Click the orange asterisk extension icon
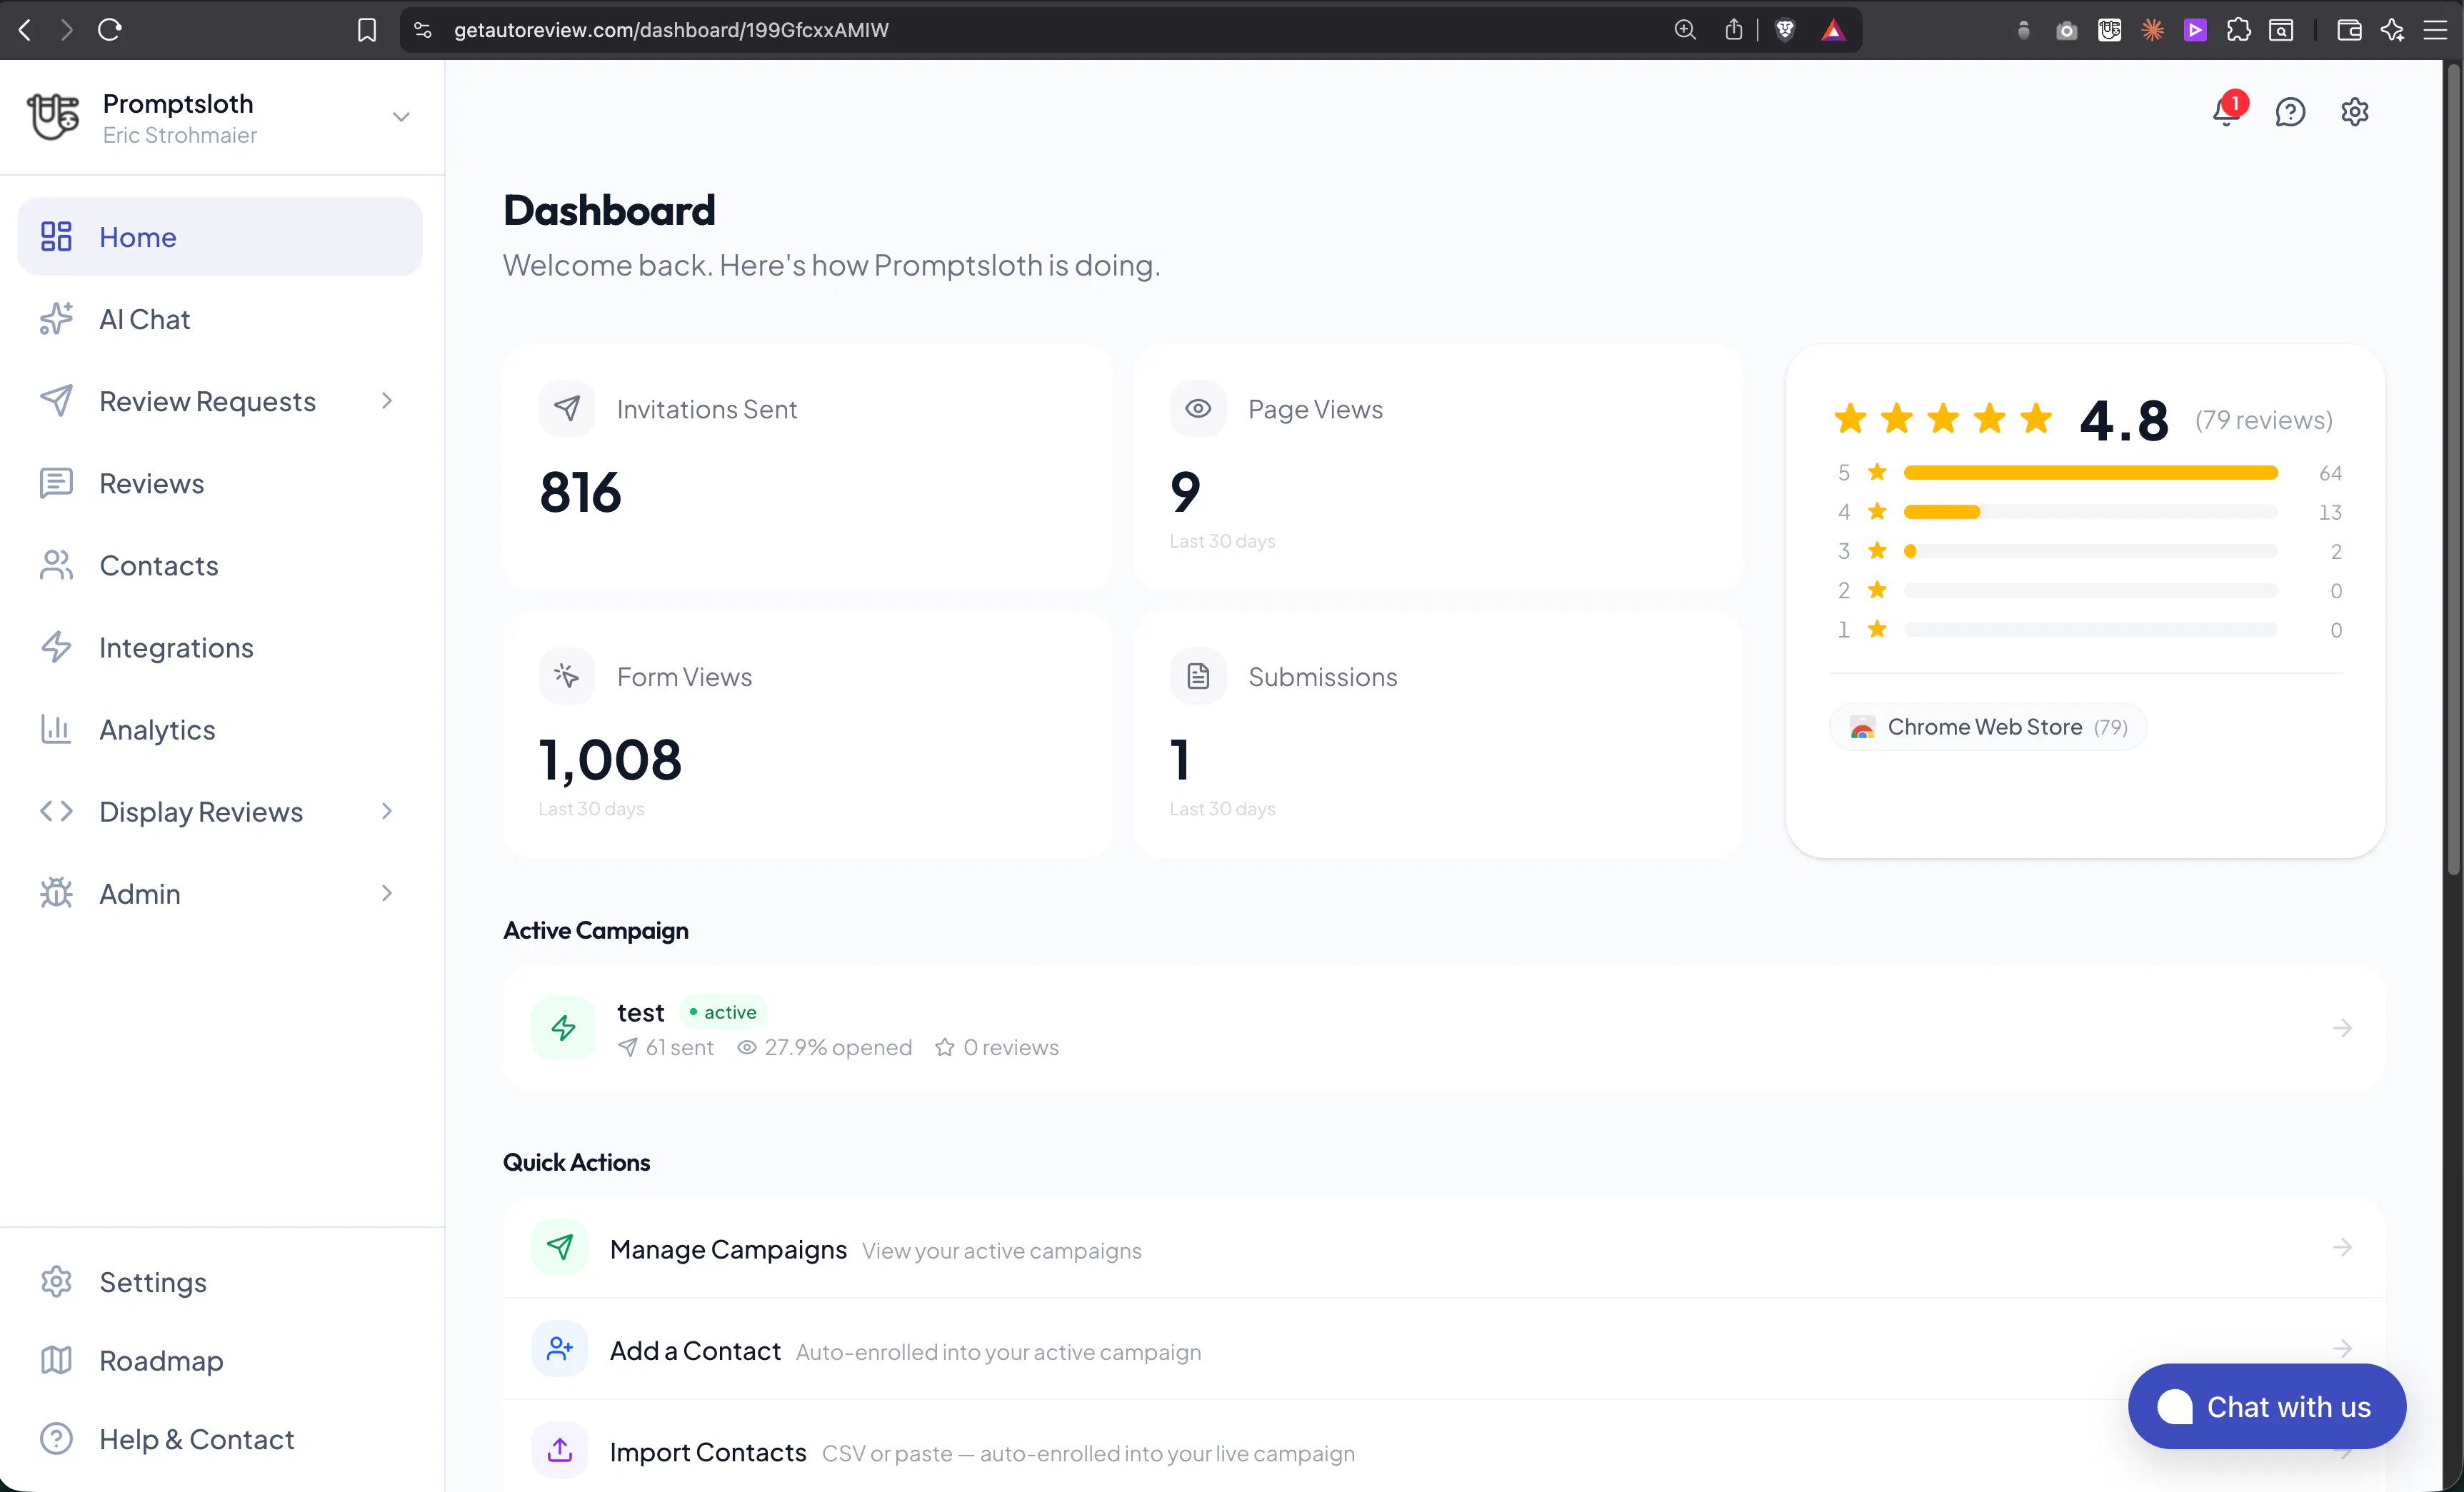The image size is (2464, 1492). point(2152,30)
